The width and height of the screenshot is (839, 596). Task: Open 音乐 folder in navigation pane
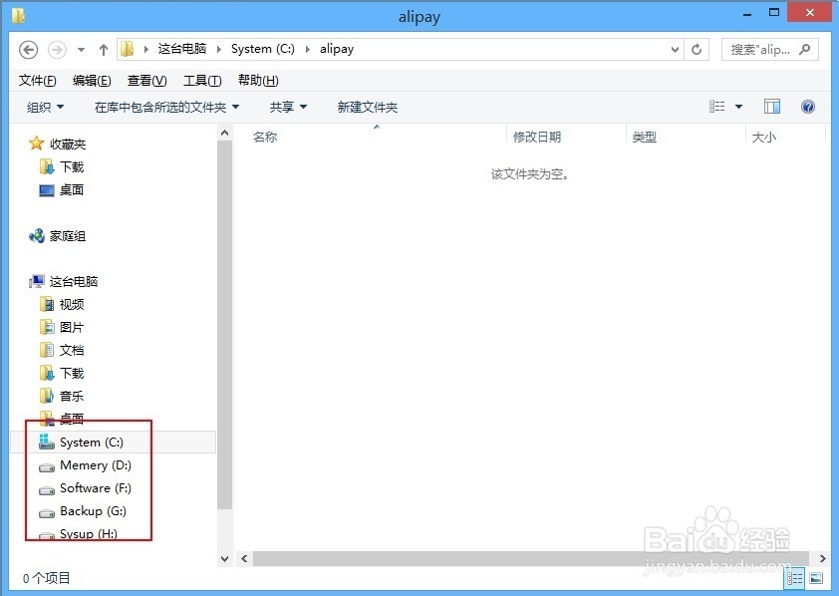coord(72,397)
